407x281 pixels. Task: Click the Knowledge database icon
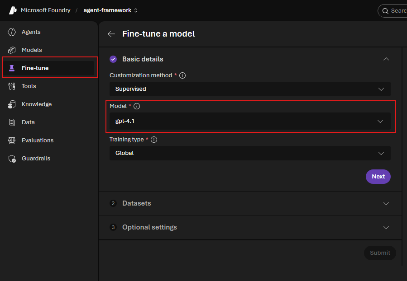12,104
